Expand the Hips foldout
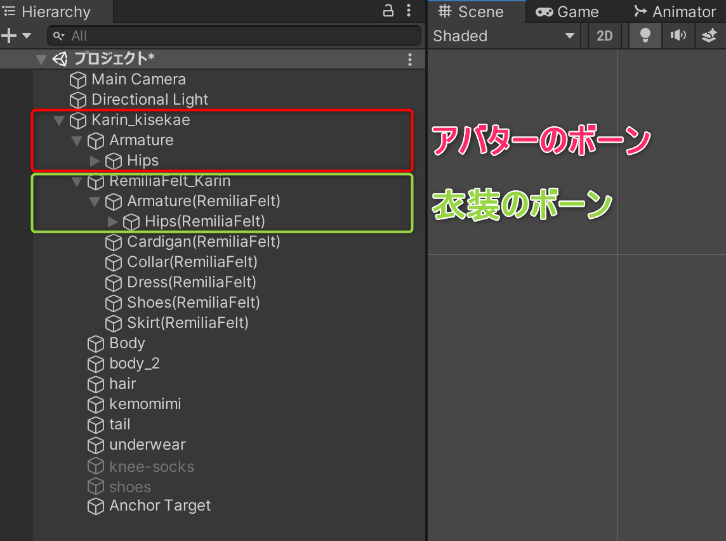Screen dimensions: 726x541 pyautogui.click(x=95, y=160)
